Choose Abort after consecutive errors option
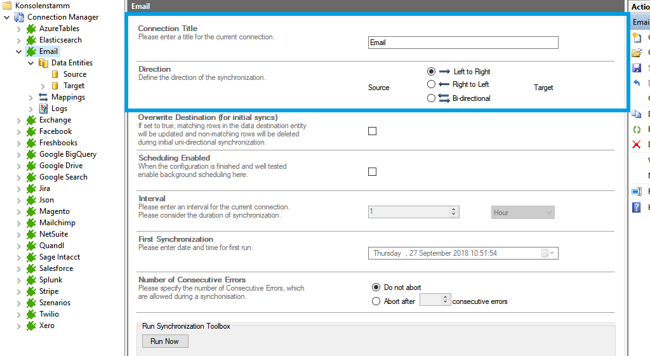The height and width of the screenshot is (356, 650). 376,301
